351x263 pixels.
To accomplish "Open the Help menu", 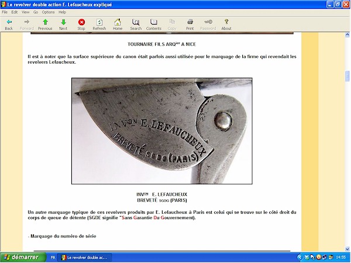I will [x=62, y=12].
